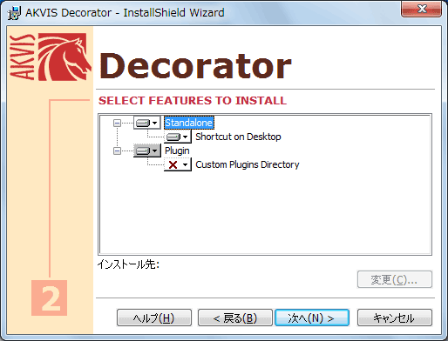The width and height of the screenshot is (448, 341).
Task: Go back with the 戻る(B) button
Action: pyautogui.click(x=235, y=318)
